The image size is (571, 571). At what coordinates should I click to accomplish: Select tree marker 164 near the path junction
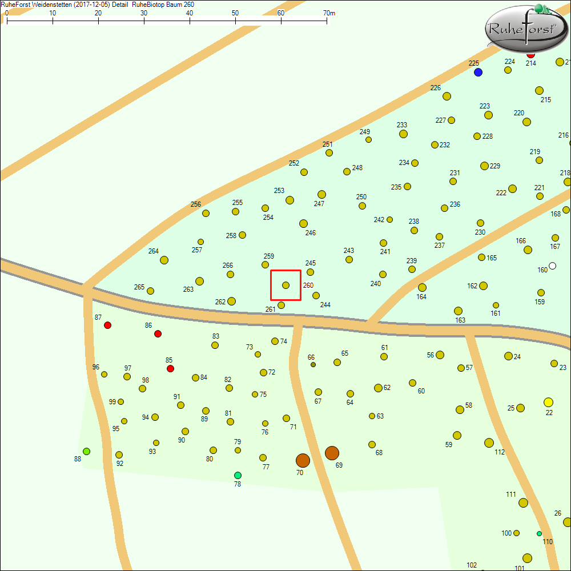423,288
